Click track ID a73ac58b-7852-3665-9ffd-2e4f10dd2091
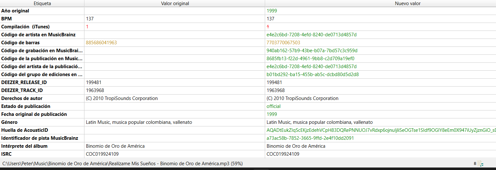The height and width of the screenshot is (170, 496). coord(310,138)
